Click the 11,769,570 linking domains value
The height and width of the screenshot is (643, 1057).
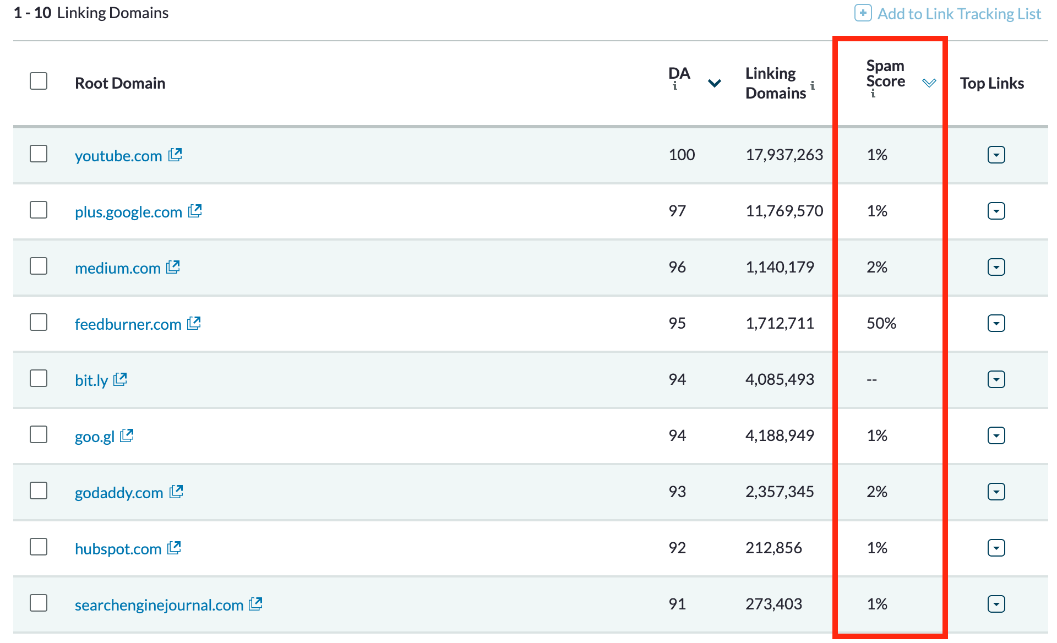point(784,211)
